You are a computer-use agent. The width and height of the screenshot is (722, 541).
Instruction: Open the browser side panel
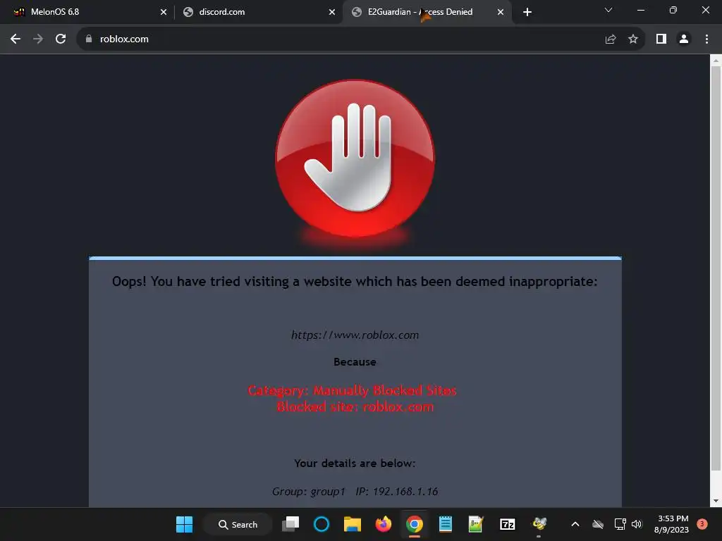[x=661, y=39]
